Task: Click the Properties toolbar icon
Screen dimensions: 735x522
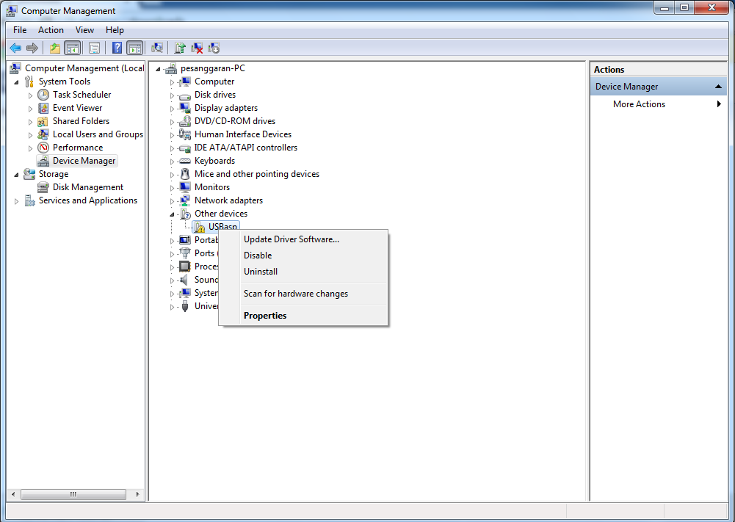Action: click(94, 47)
